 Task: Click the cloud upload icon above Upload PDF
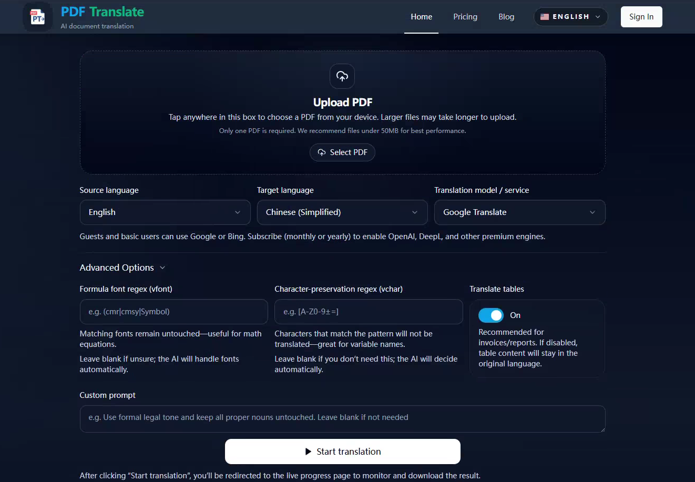(342, 77)
